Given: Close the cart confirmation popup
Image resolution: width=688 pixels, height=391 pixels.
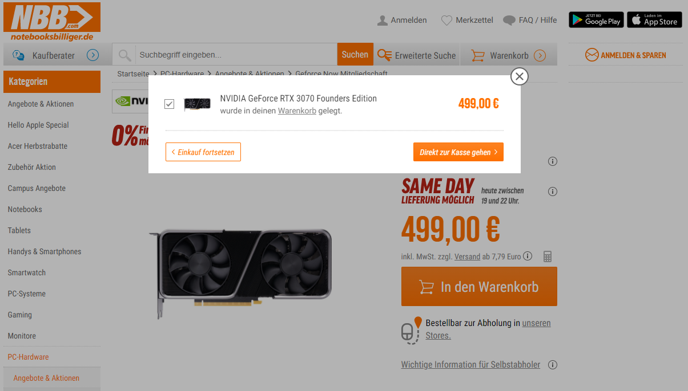Looking at the screenshot, I should [519, 76].
